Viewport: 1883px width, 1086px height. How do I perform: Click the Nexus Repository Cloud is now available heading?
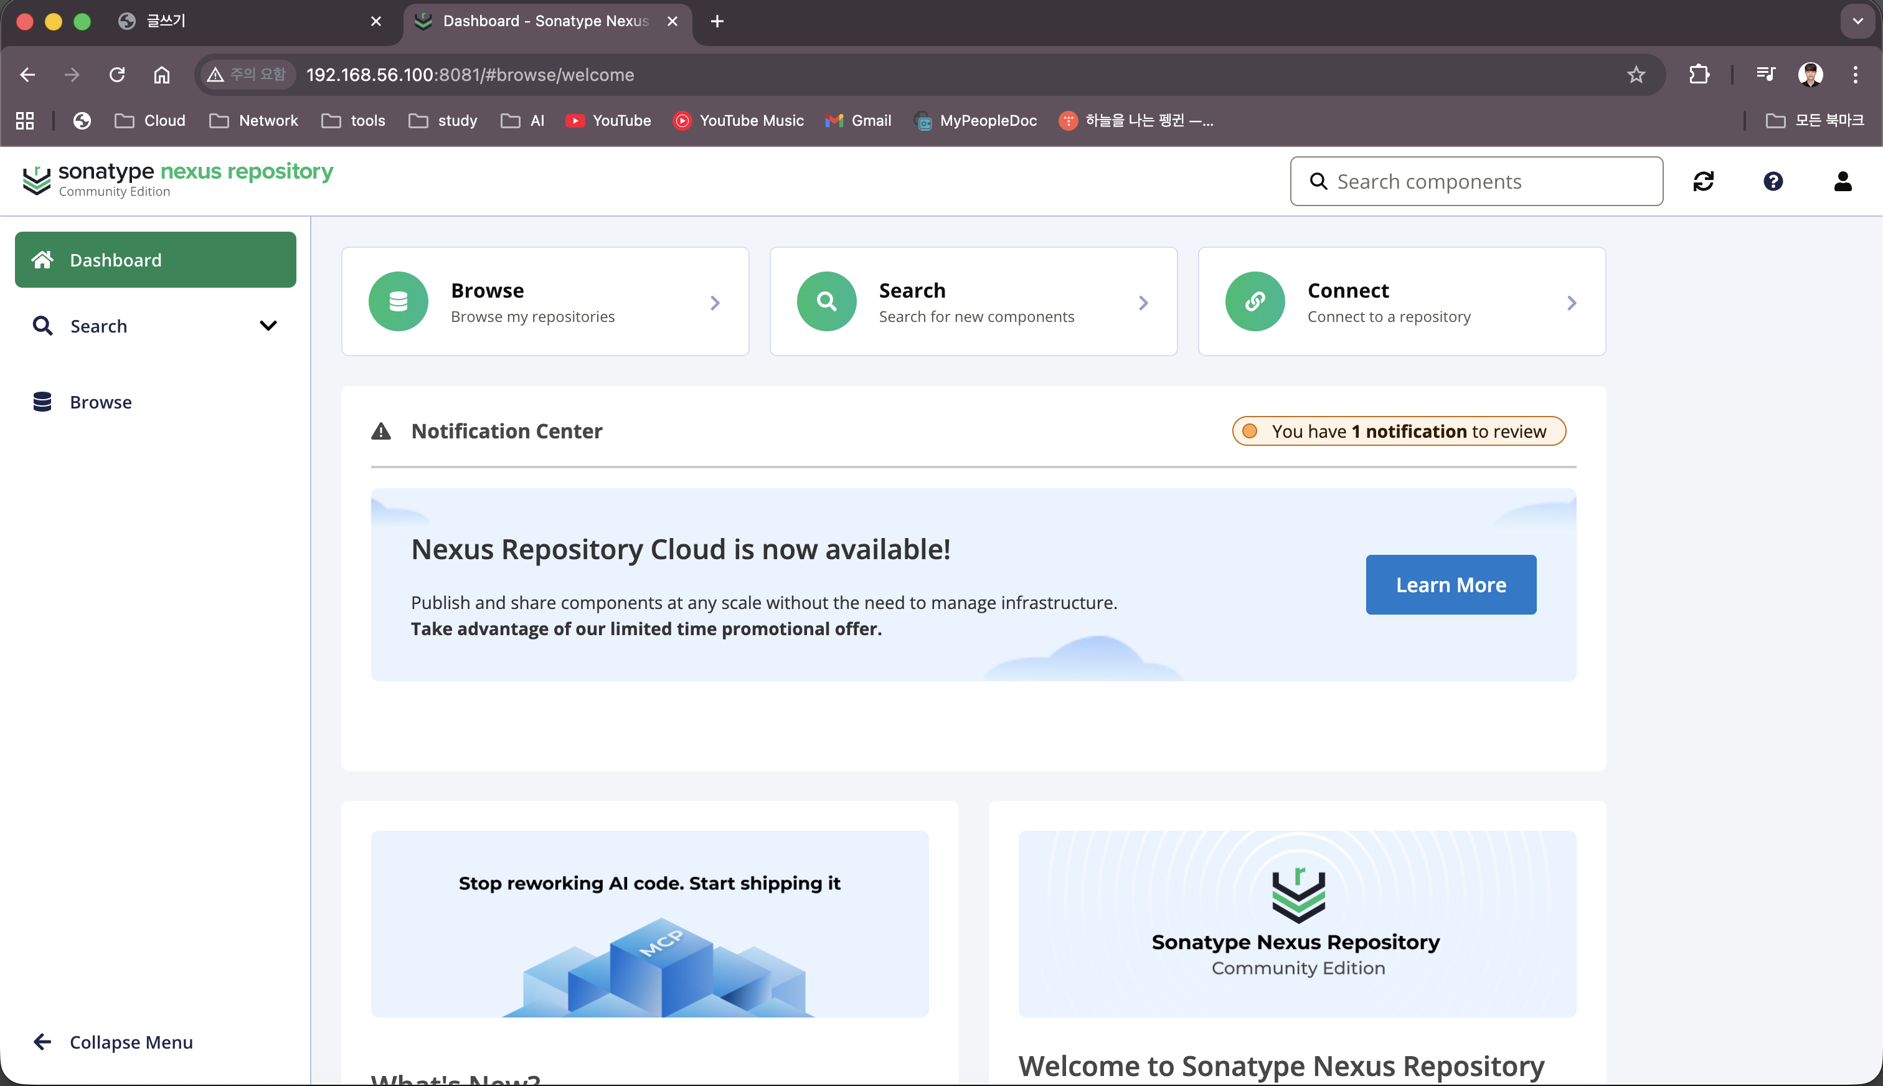point(681,550)
